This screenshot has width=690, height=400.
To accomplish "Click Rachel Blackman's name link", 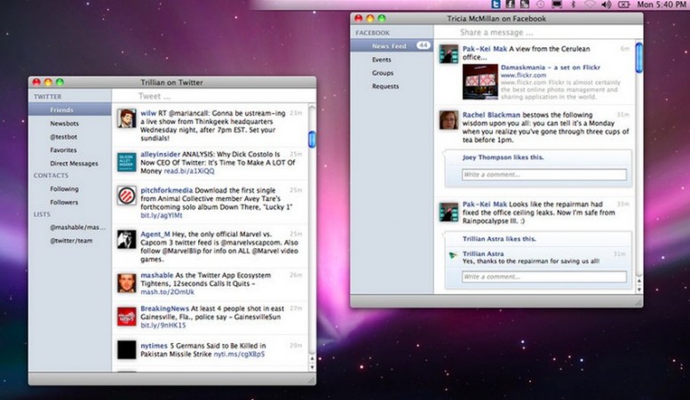I will click(x=491, y=115).
